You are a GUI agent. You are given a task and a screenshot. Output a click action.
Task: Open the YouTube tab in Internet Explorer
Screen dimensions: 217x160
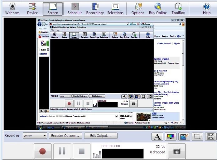pyautogui.click(x=44, y=36)
